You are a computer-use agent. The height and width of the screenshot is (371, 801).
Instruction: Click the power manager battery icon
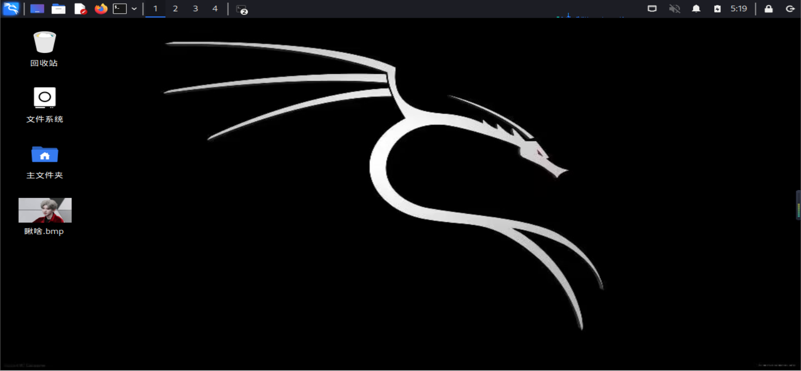[x=718, y=9]
